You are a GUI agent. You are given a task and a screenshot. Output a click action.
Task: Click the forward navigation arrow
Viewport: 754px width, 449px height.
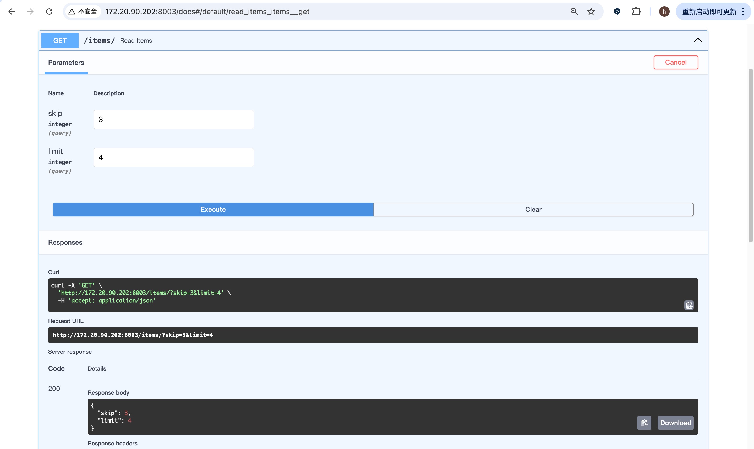click(x=30, y=12)
